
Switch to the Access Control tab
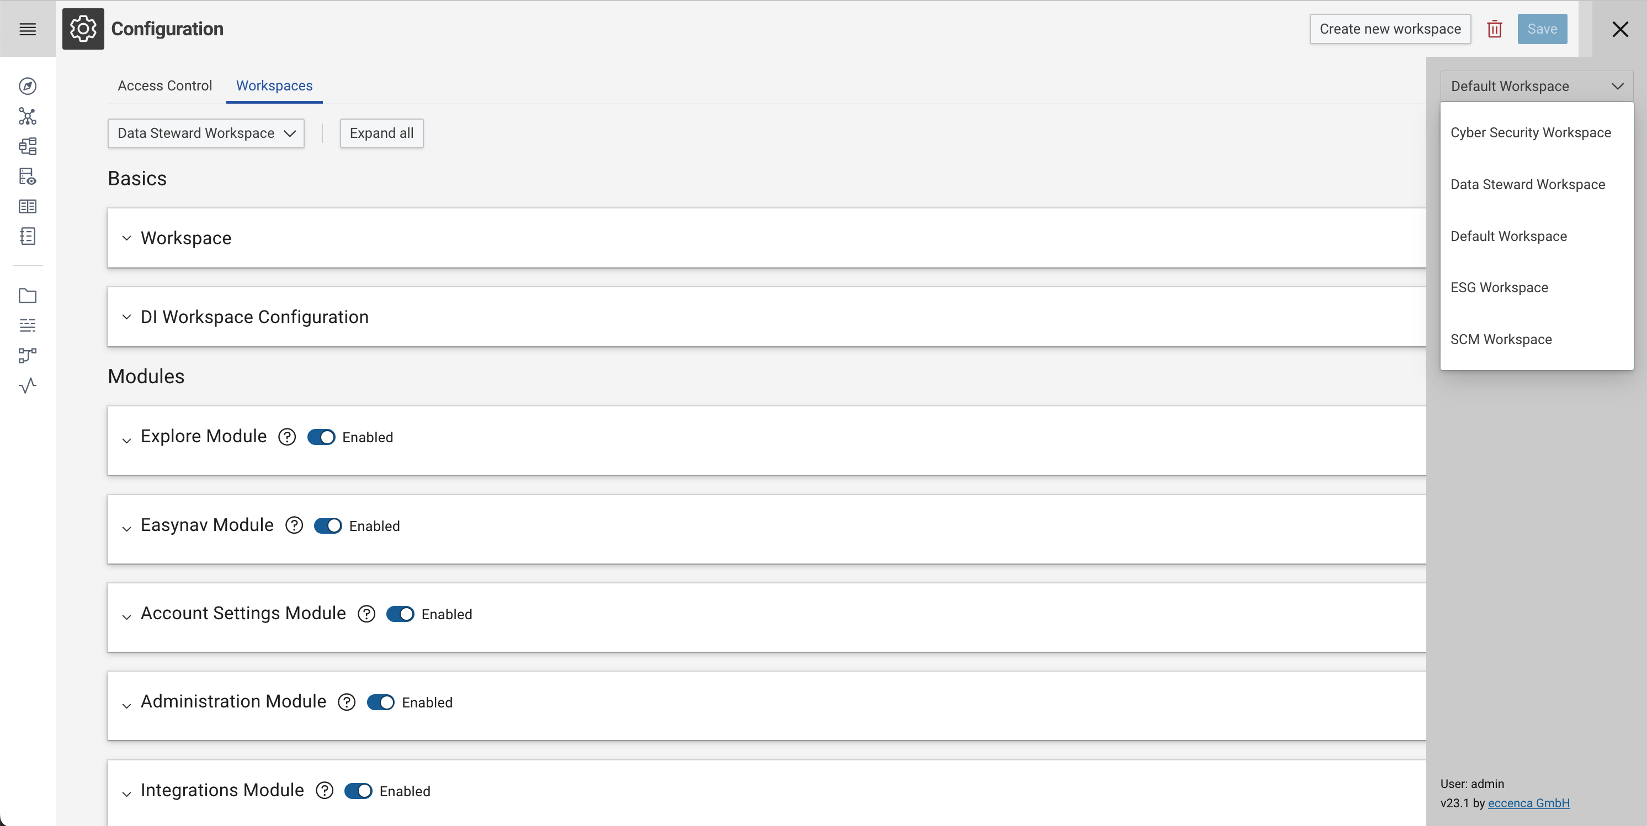pos(164,85)
